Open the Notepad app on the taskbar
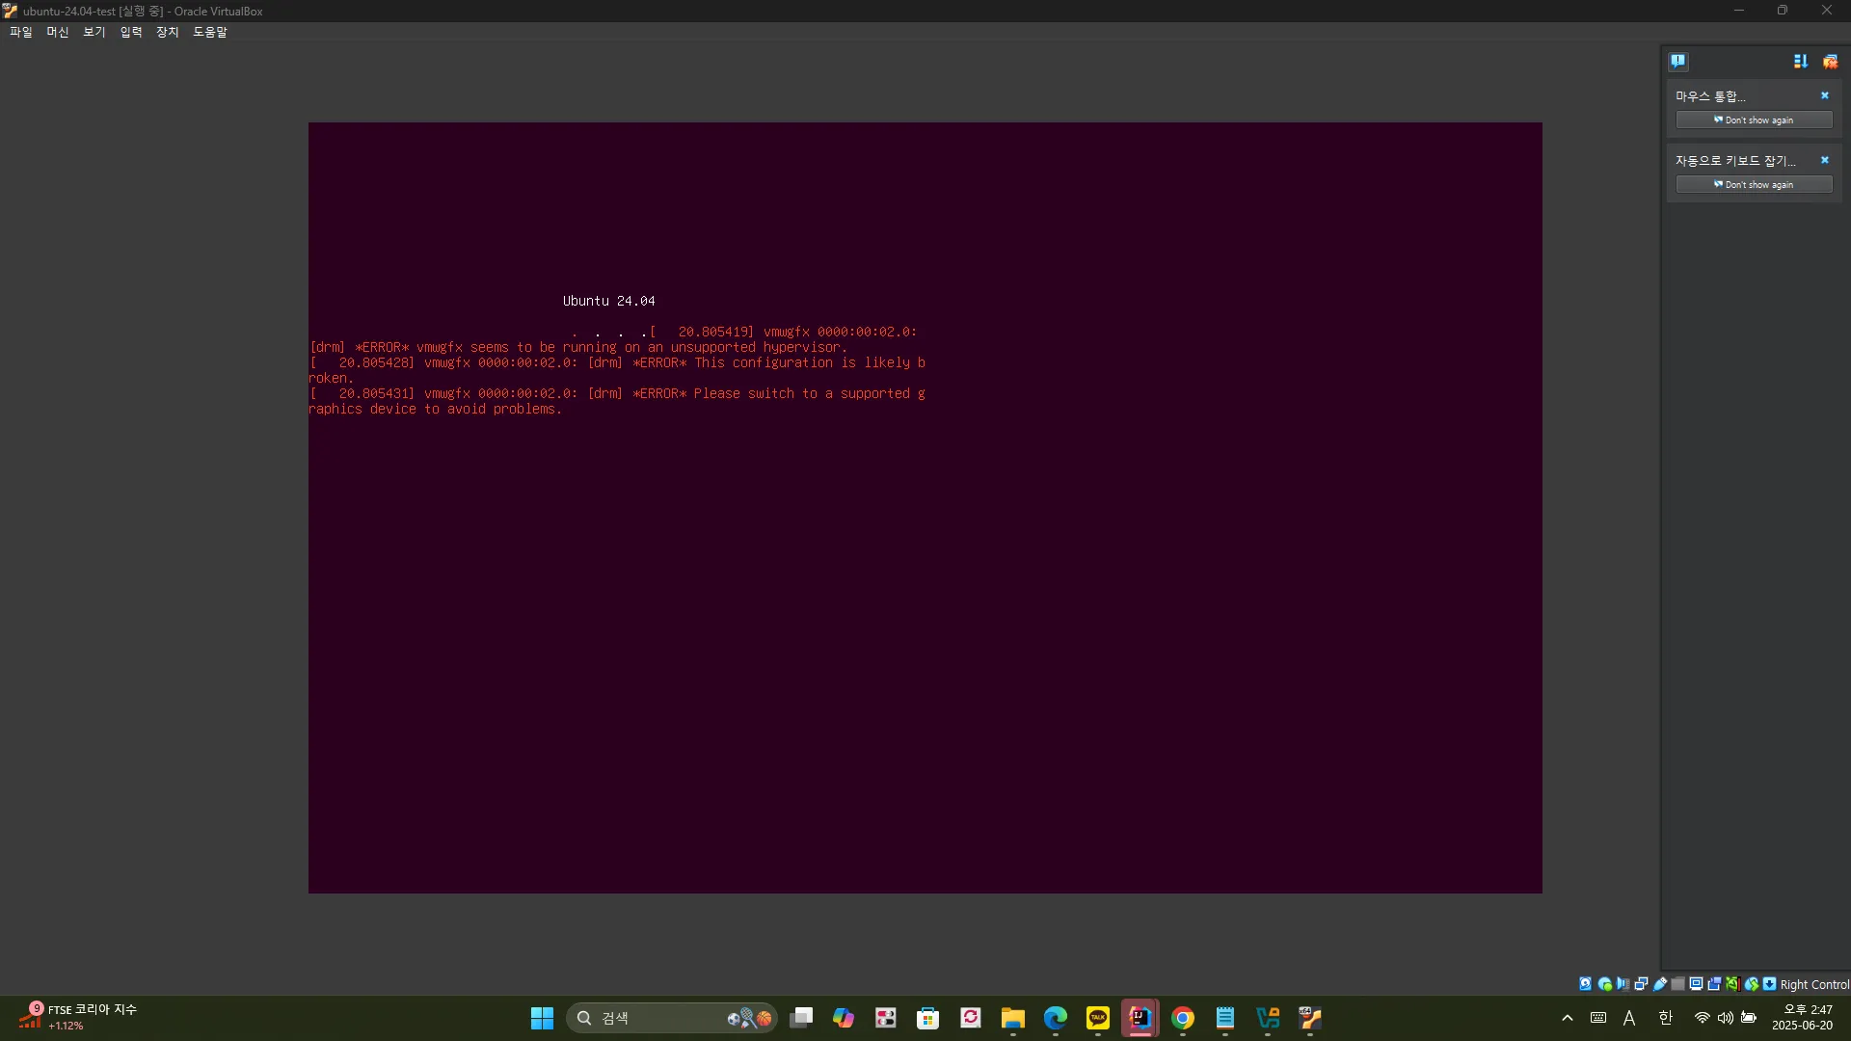Viewport: 1851px width, 1041px height. tap(1225, 1018)
